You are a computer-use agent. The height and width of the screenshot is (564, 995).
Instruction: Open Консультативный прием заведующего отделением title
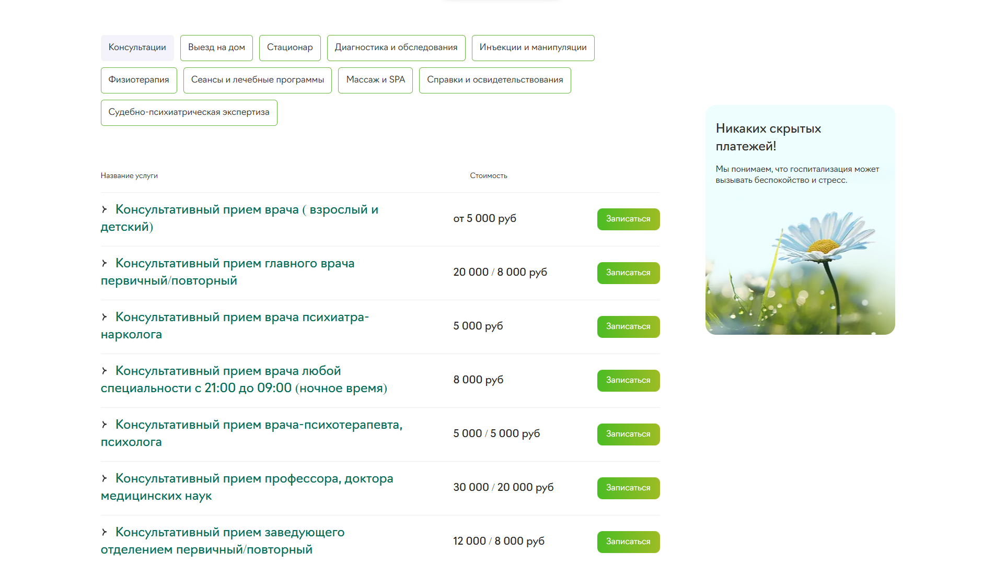tap(223, 541)
